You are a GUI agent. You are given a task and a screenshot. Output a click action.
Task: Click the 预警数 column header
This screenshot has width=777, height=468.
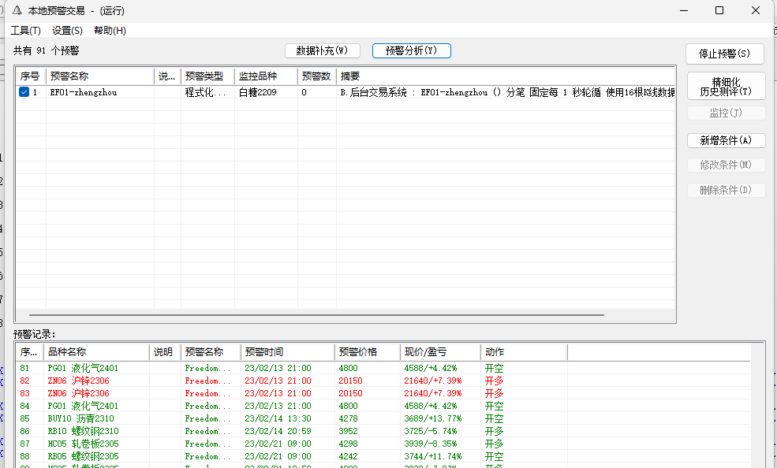tap(317, 76)
